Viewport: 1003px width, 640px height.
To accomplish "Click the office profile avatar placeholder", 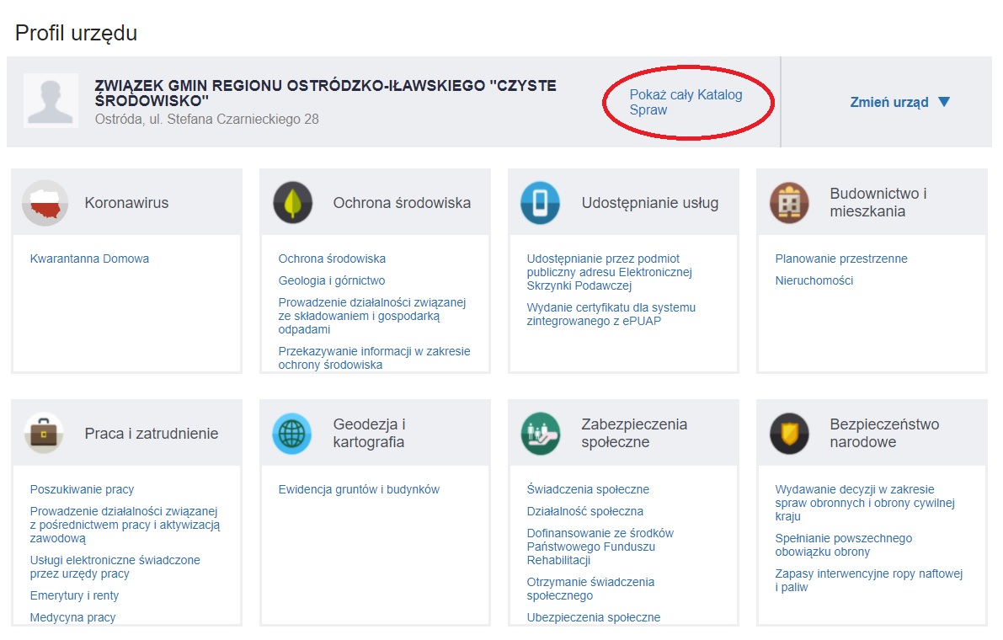I will click(x=51, y=100).
